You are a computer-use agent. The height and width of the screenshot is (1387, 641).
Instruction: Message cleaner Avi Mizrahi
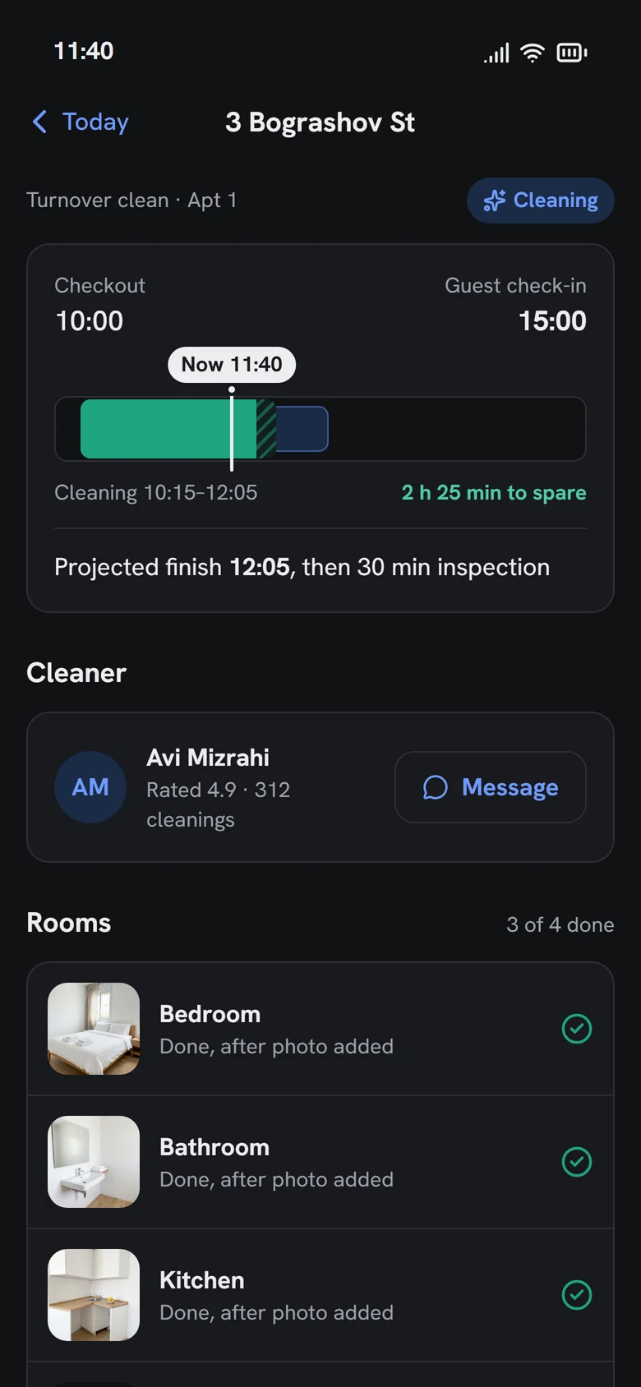[x=491, y=787]
